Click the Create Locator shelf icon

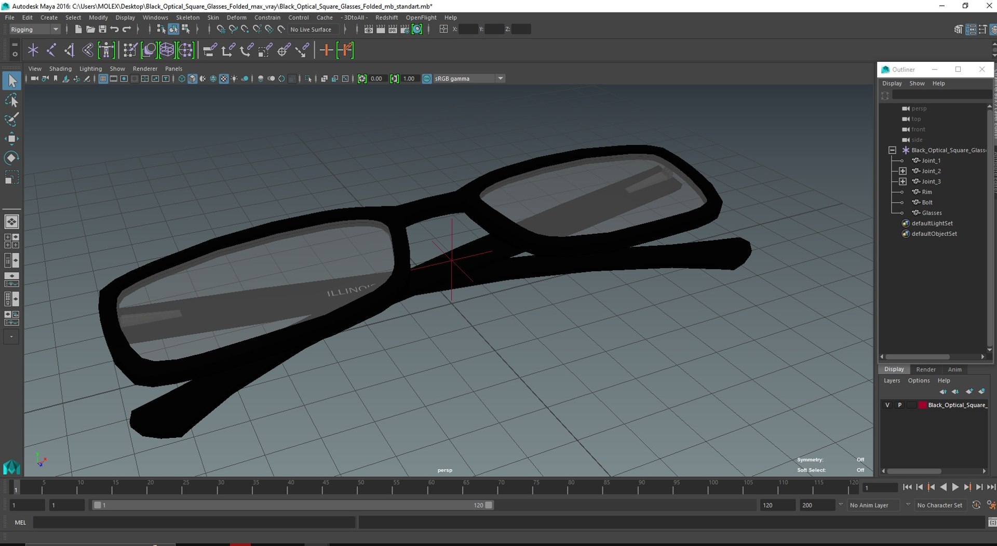[x=33, y=50]
